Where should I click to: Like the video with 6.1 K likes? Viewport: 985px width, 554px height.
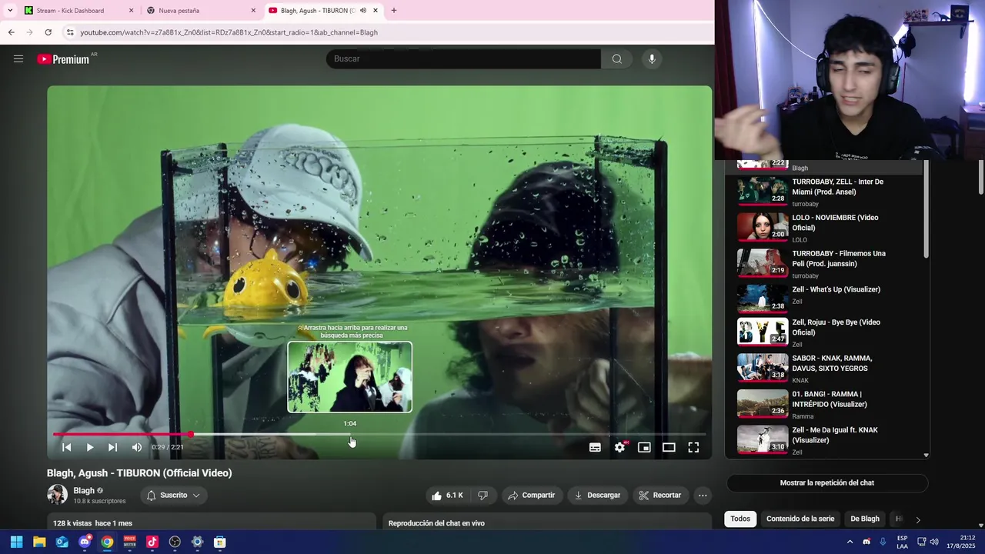point(447,496)
